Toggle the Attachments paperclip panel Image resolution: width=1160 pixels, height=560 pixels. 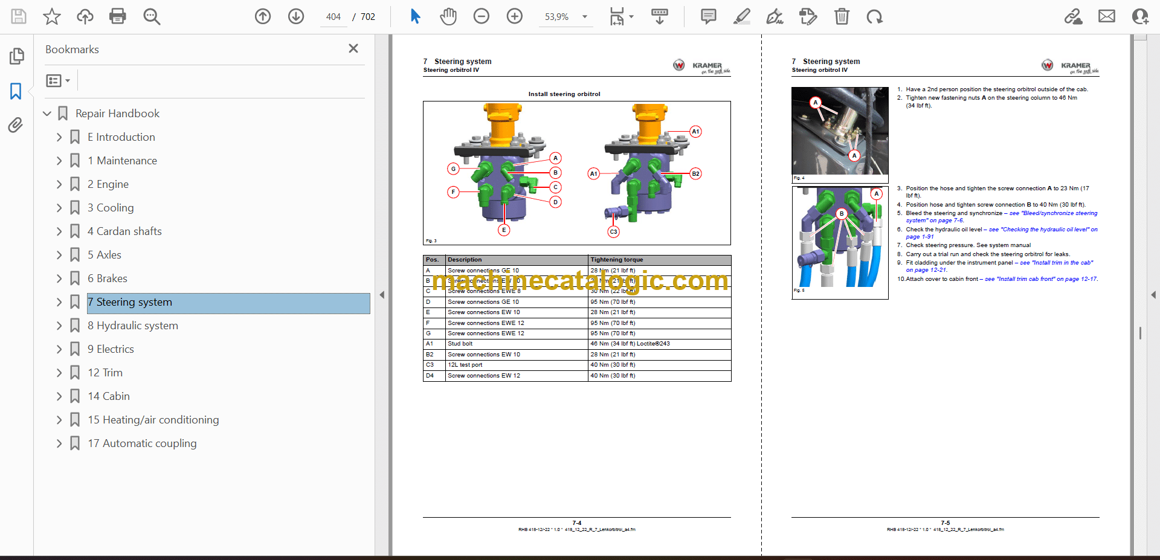click(16, 125)
